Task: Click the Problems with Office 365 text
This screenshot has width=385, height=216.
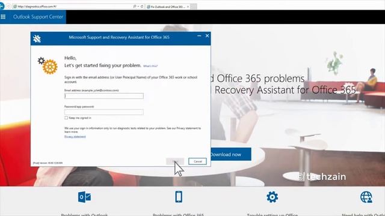Action: pyautogui.click(x=178, y=215)
